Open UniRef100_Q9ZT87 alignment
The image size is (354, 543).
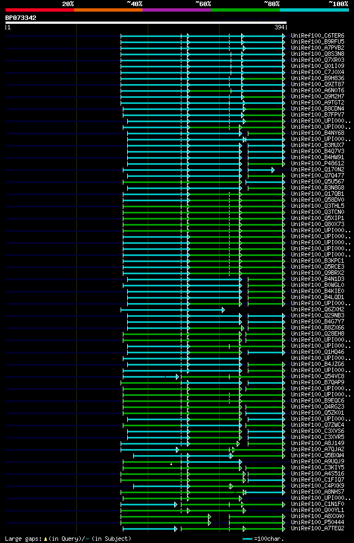tap(317, 84)
